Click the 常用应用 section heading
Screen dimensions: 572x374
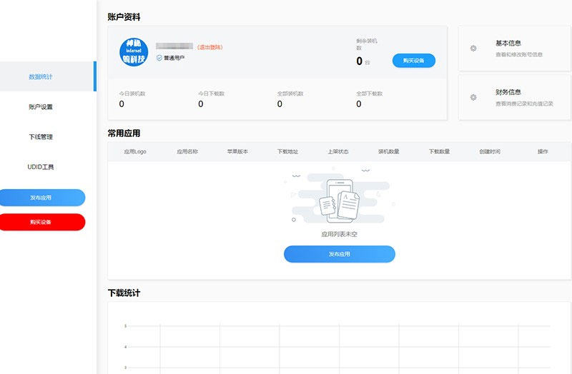(x=124, y=133)
